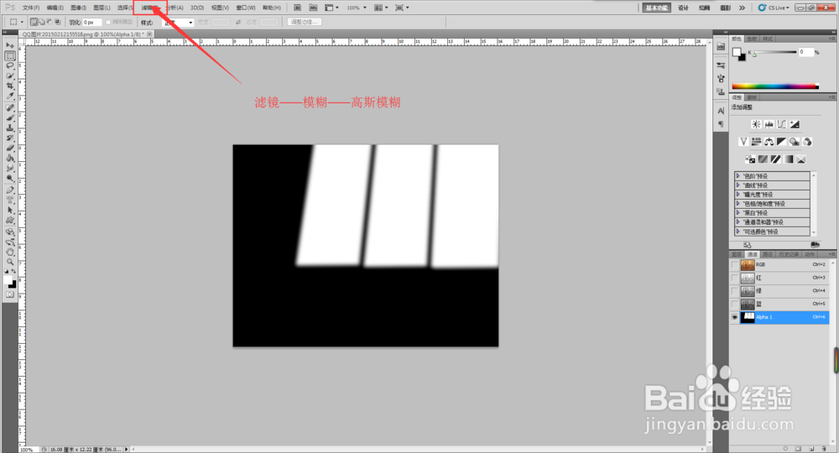
Task: Select the Clone Stamp tool
Action: (x=10, y=128)
